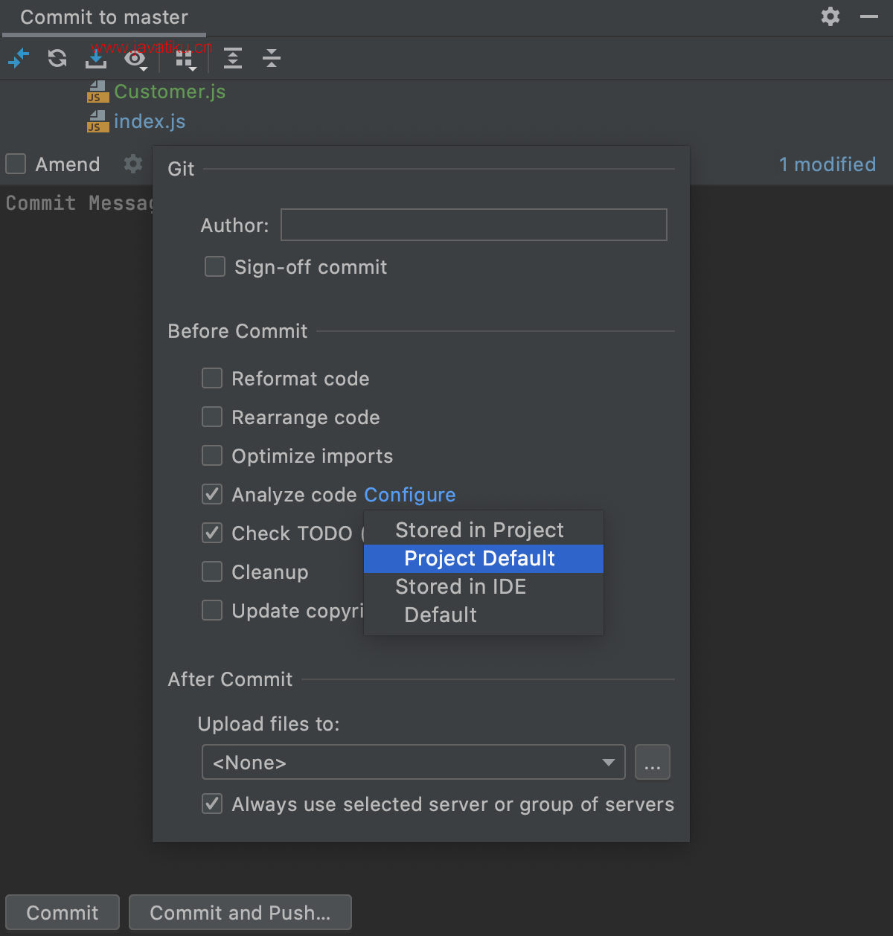Enable Reformat code checkbox

(212, 378)
